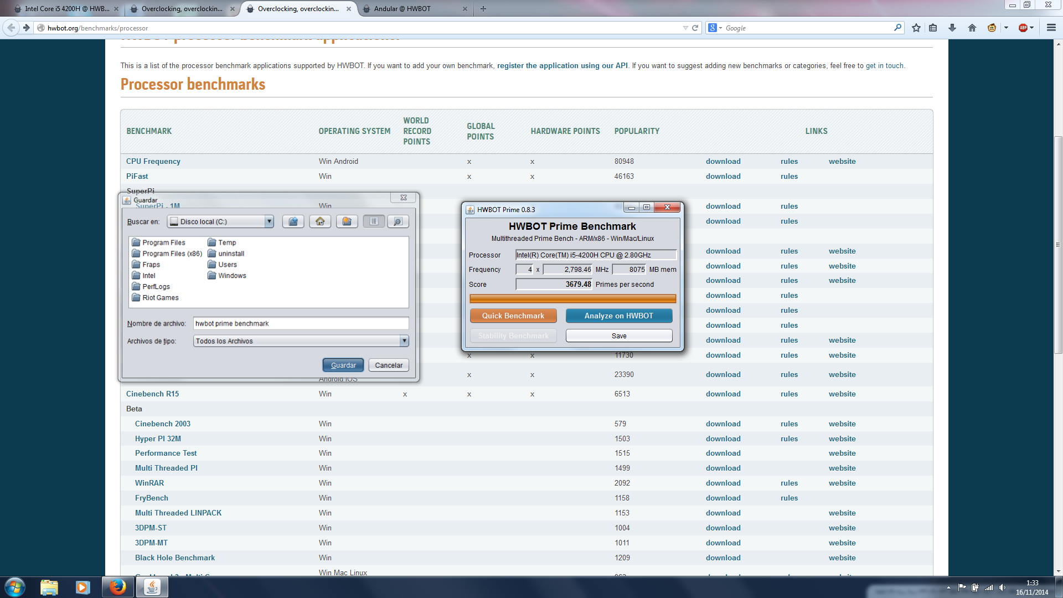Screen dimensions: 1063x598
Task: Open register the application using our API link
Action: [563, 65]
